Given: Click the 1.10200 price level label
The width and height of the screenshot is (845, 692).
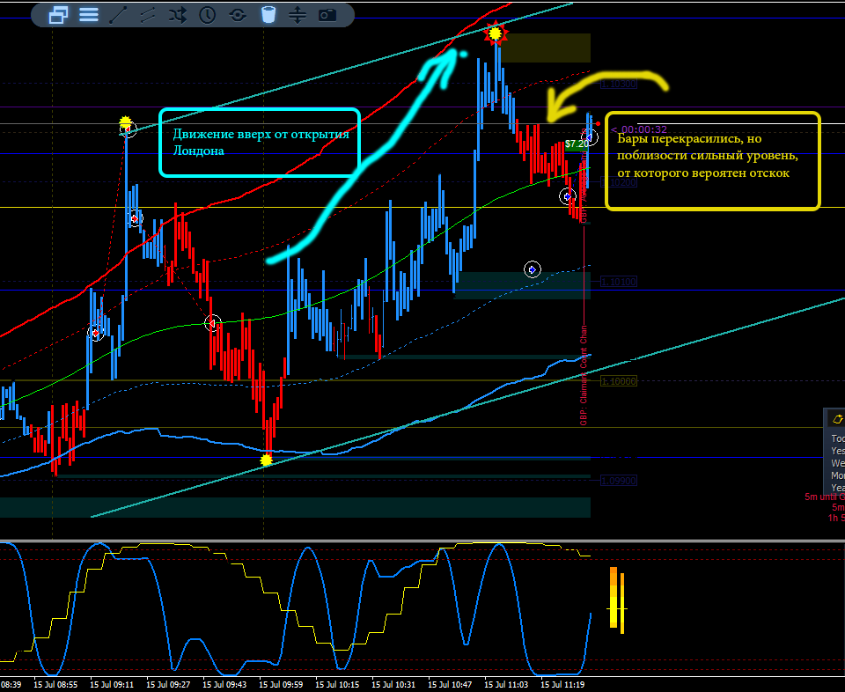Looking at the screenshot, I should point(619,183).
